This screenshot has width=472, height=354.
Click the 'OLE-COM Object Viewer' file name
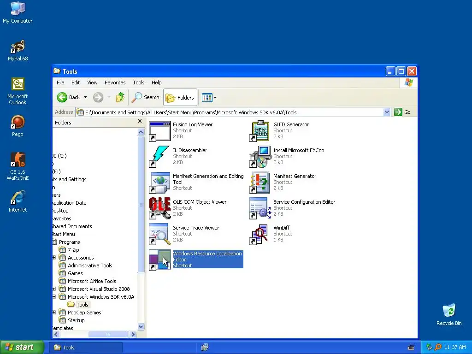pyautogui.click(x=200, y=202)
